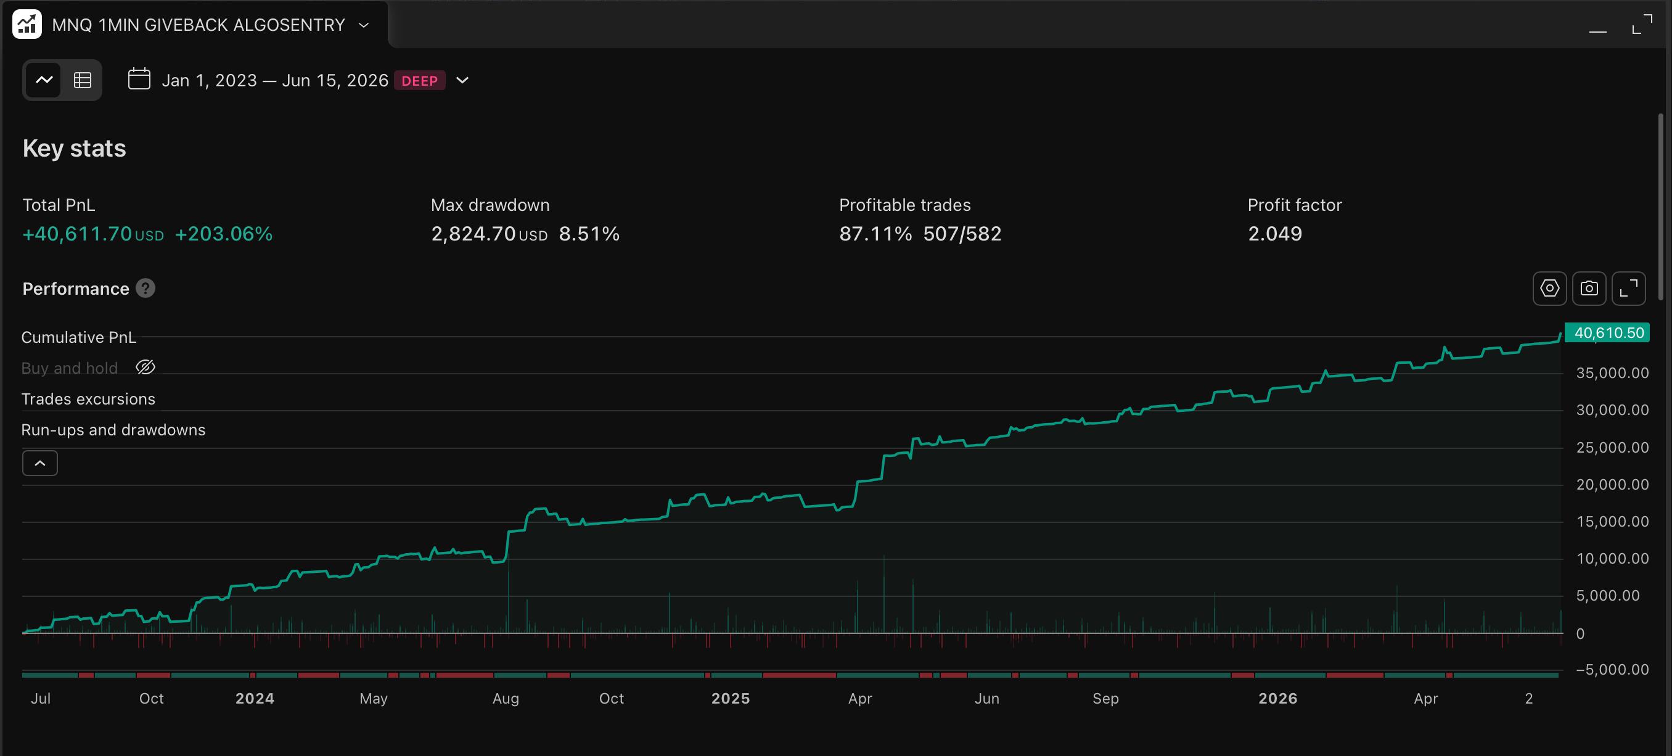Toggle the Cumulative PnL series
The height and width of the screenshot is (756, 1672).
78,337
